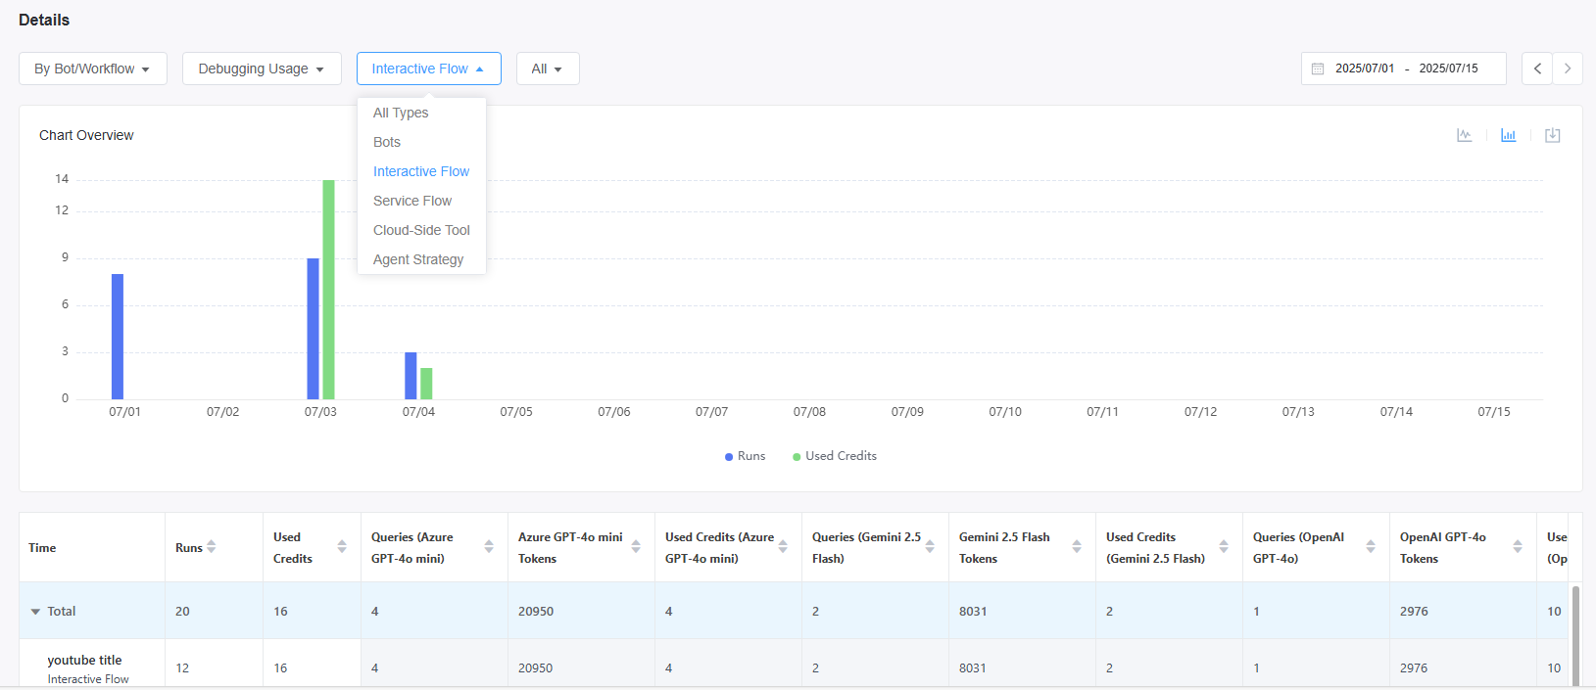This screenshot has width=1596, height=690.
Task: Sort by Queries (Gemini 2.5 Flash) column
Action: click(x=930, y=547)
